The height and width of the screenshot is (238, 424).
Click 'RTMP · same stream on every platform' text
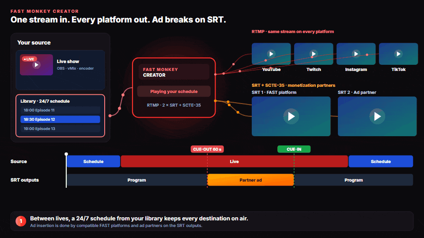click(x=292, y=32)
